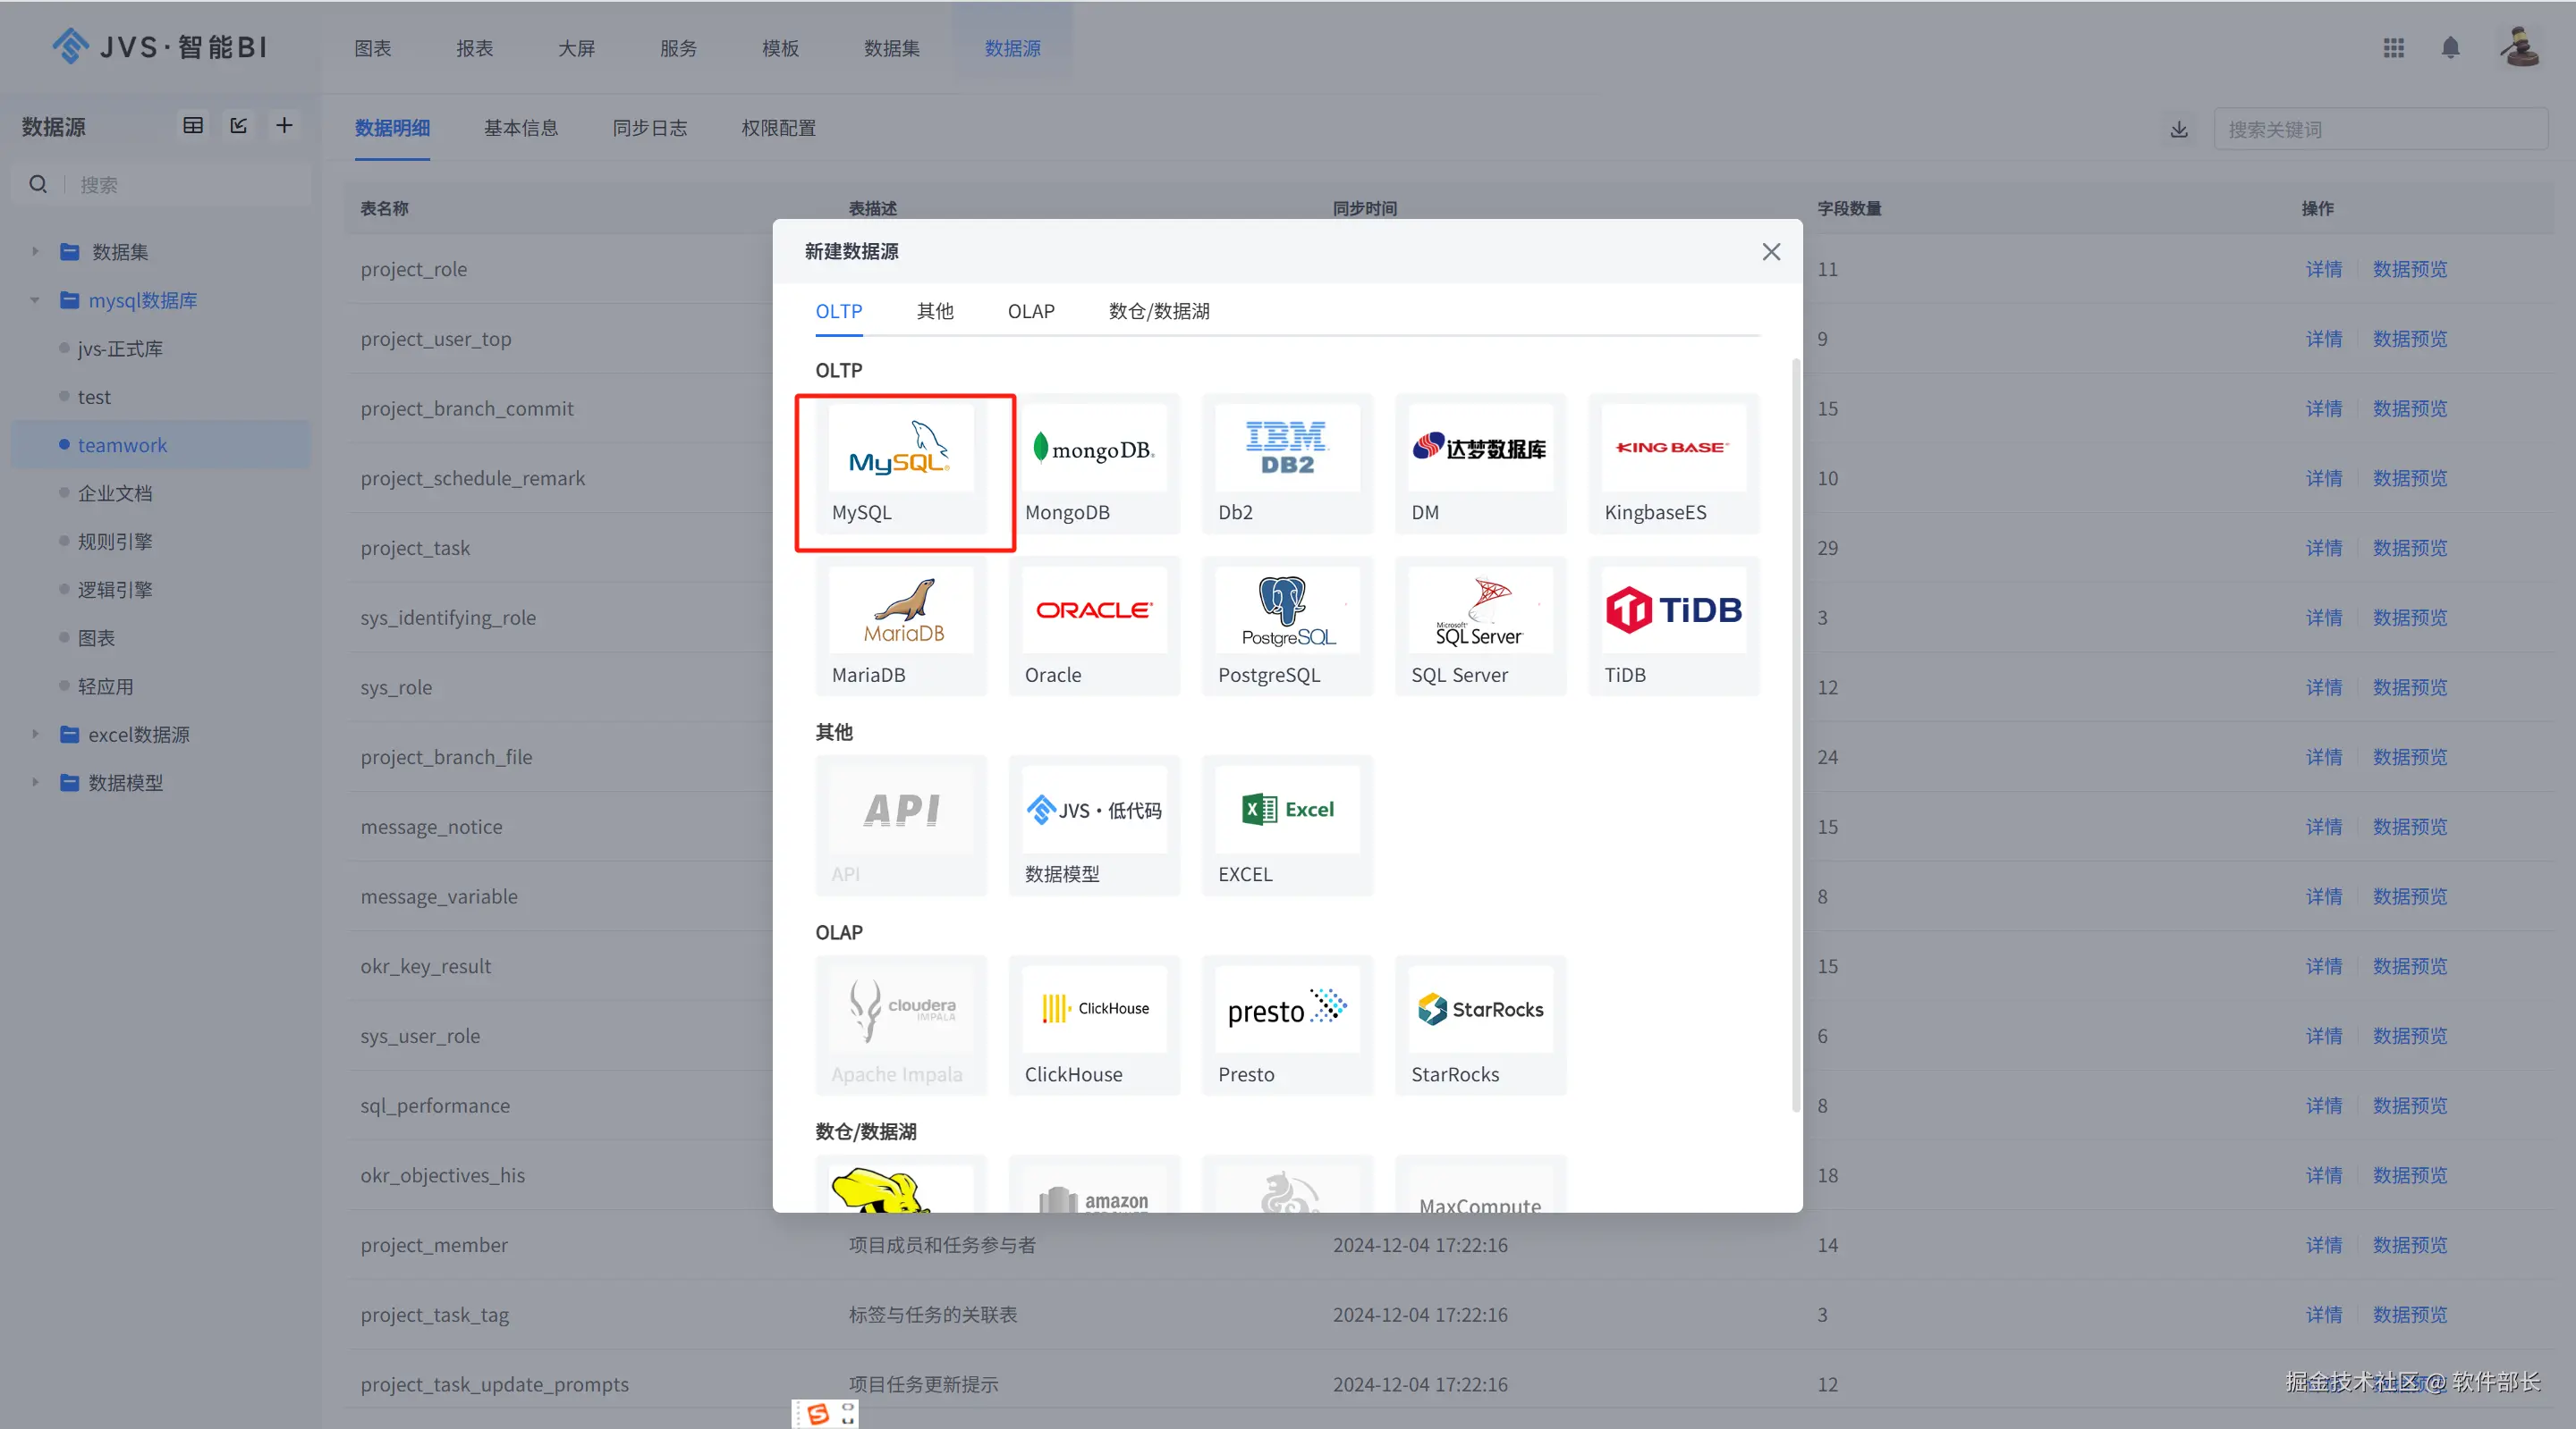This screenshot has width=2576, height=1429.
Task: Click the download icon beside search box
Action: 2179,130
